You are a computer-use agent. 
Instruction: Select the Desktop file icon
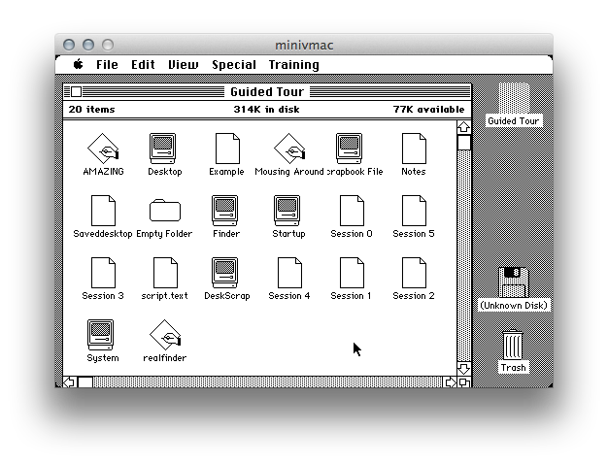pyautogui.click(x=162, y=149)
